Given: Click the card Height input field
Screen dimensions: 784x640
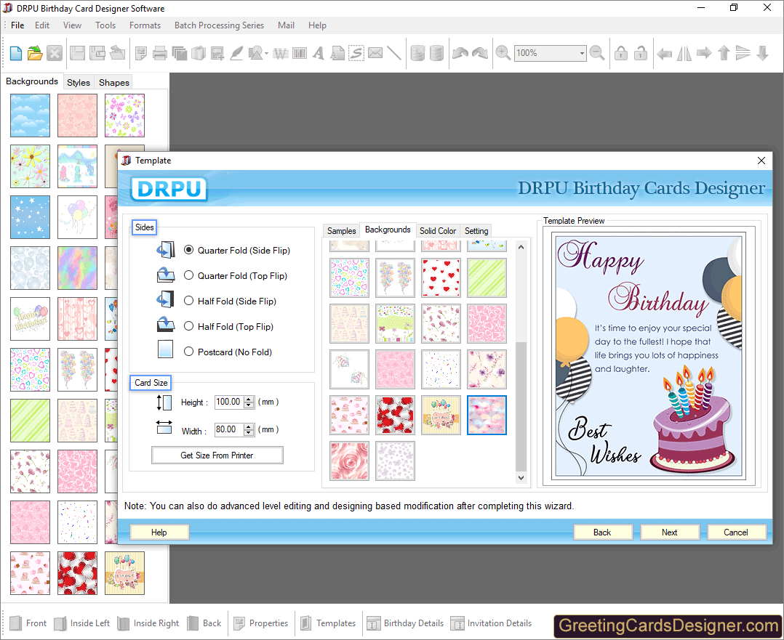Looking at the screenshot, I should [x=228, y=402].
